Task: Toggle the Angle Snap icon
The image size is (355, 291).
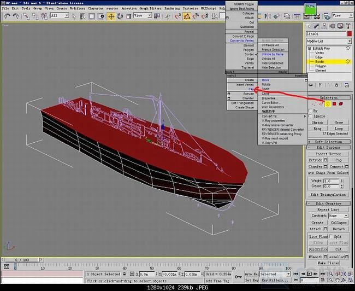Action: tap(187, 16)
